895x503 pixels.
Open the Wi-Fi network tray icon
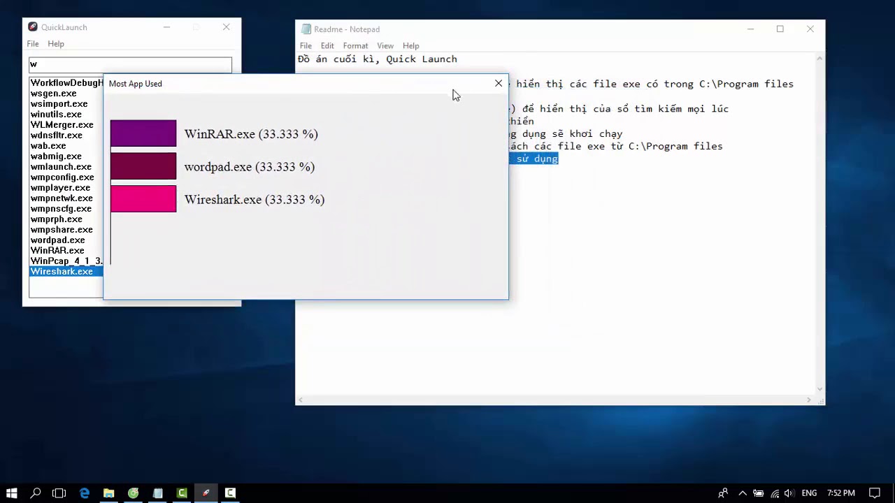pyautogui.click(x=773, y=493)
